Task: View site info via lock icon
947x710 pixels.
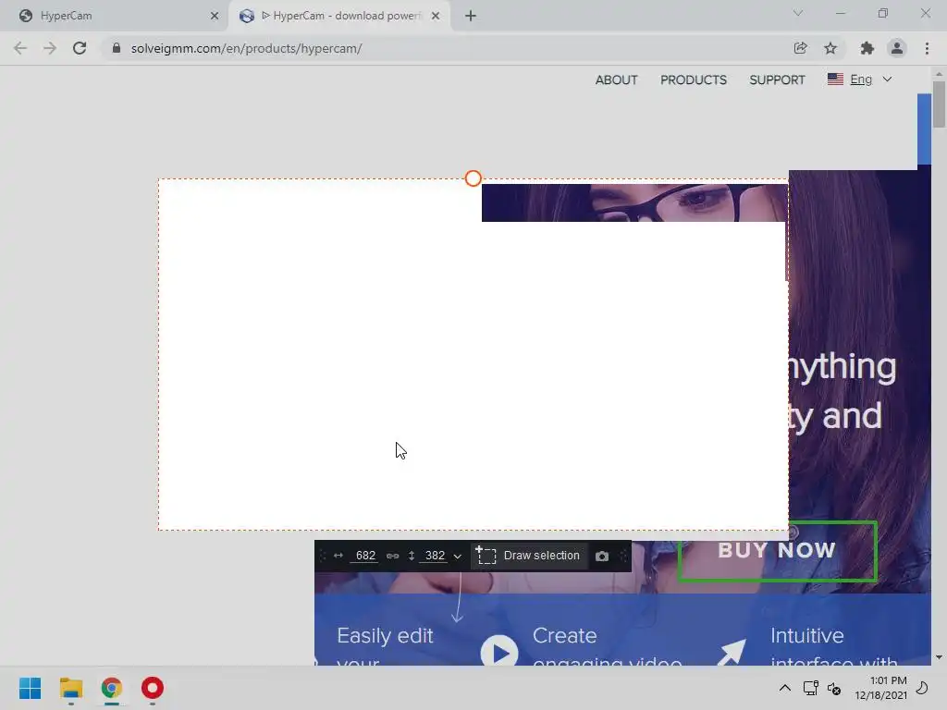Action: click(x=117, y=48)
